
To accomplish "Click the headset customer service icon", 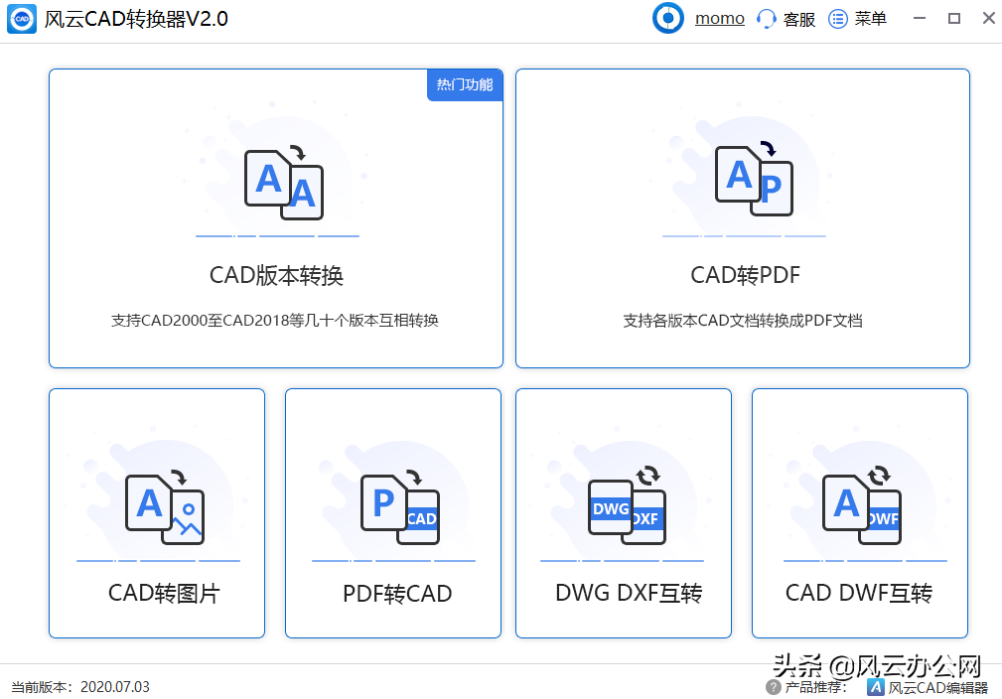I will pos(766,19).
